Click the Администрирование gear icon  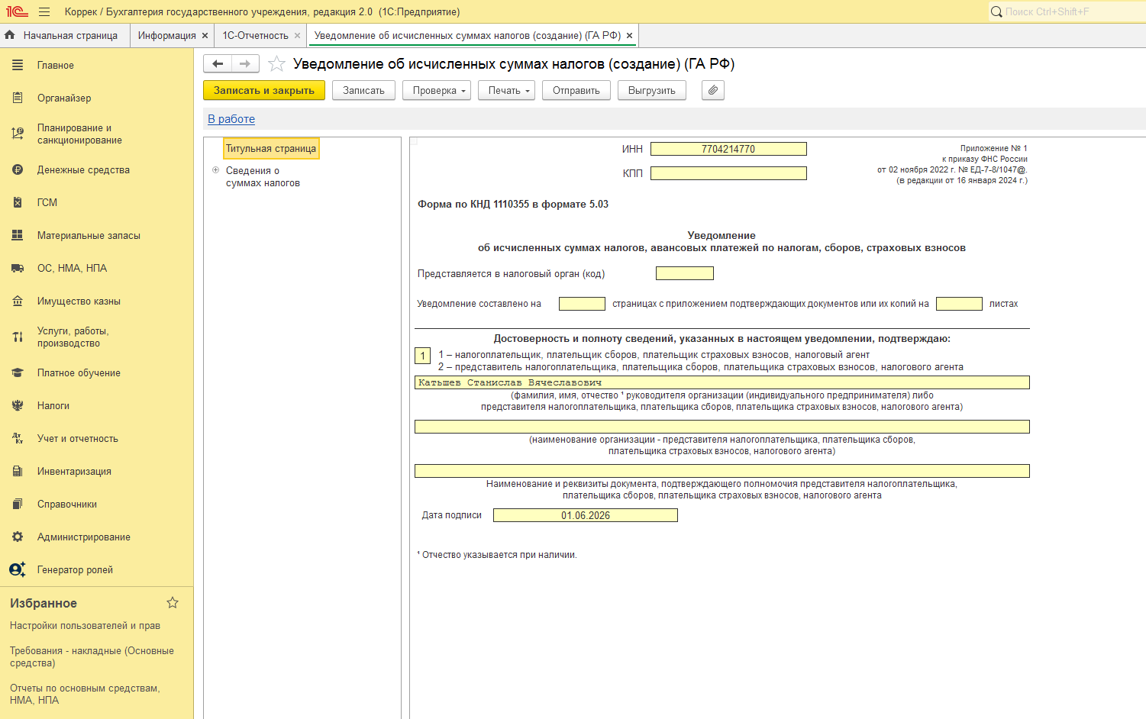coord(18,537)
